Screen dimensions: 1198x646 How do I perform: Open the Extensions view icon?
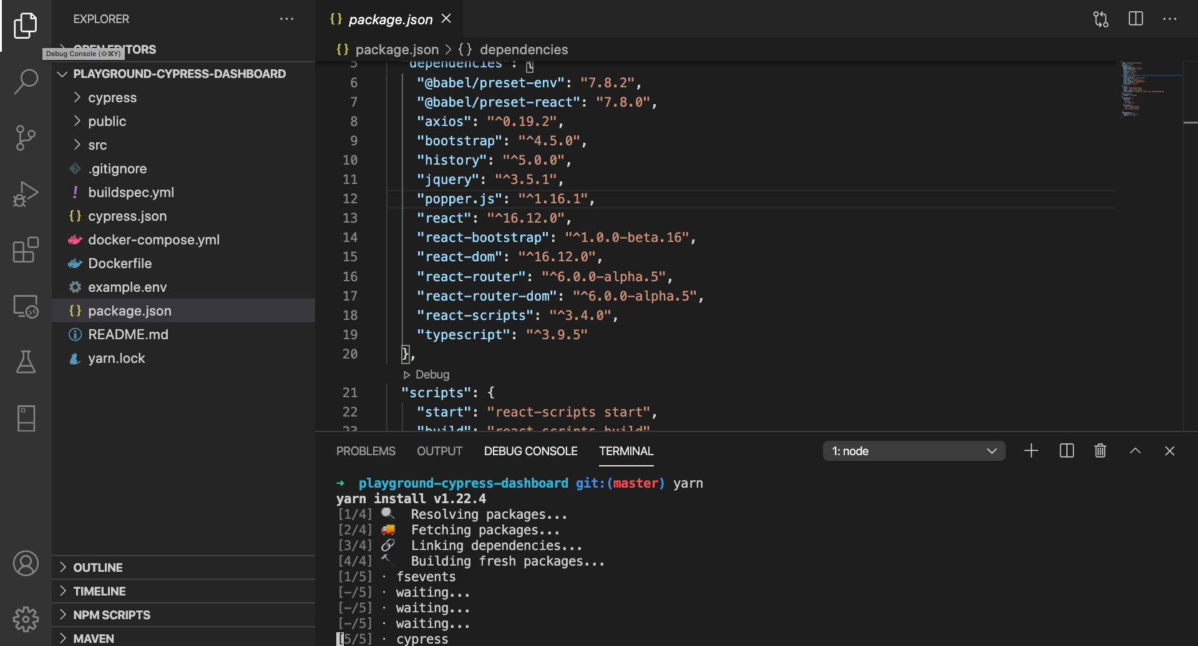coord(26,250)
